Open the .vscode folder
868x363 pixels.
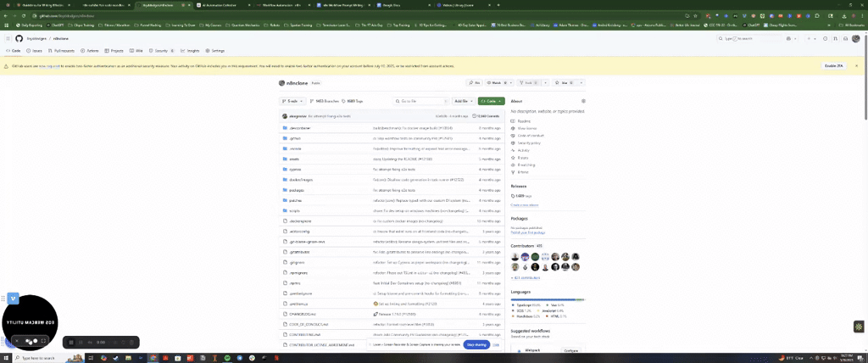295,148
